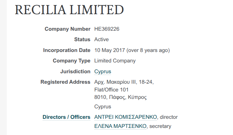The image size is (233, 135).
Task: Click the Registered Address label
Action: [65, 82]
